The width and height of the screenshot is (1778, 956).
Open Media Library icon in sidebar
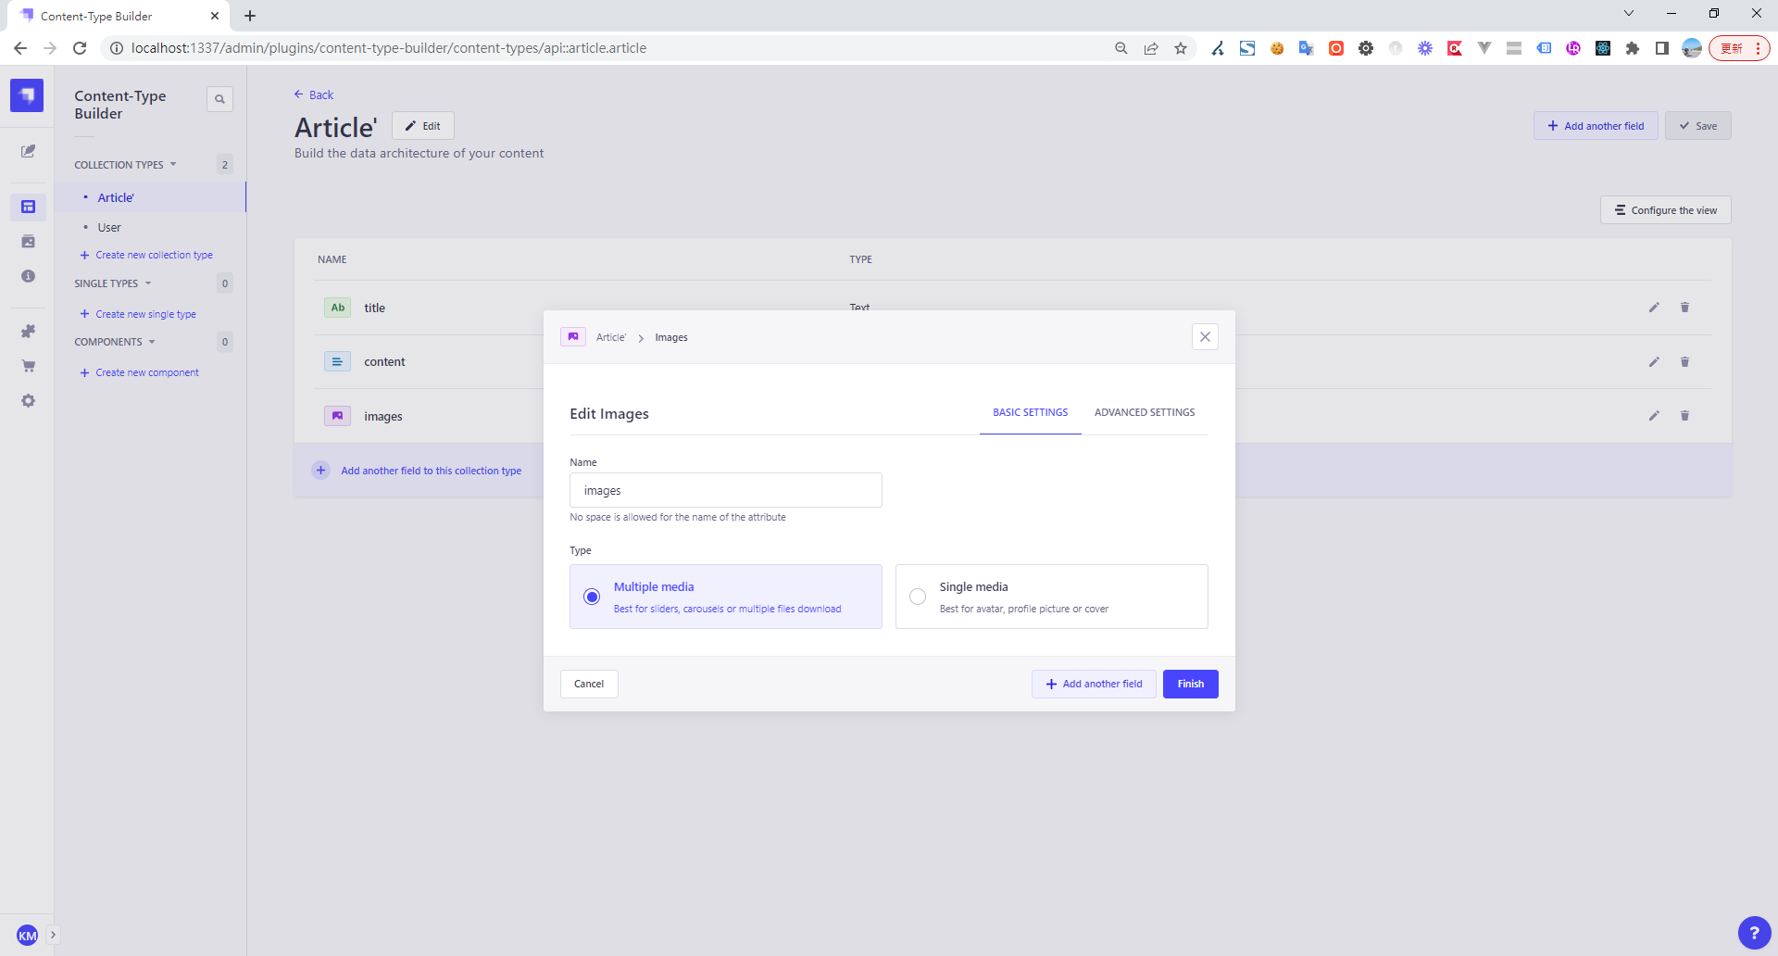tap(28, 242)
